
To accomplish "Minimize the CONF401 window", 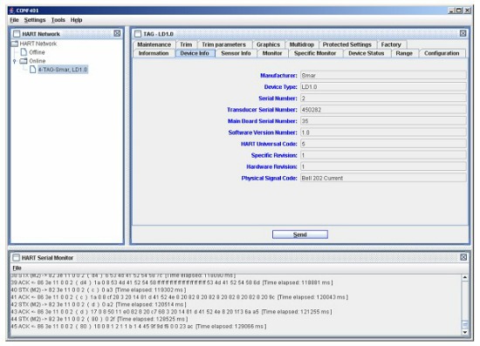I will click(x=451, y=10).
